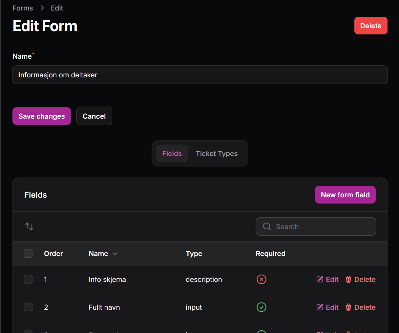Viewport: 399px width, 333px height.
Task: Click the search magnifier icon
Action: click(267, 226)
